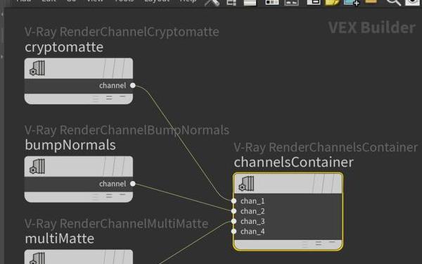422x264 pixels.
Task: Click cryptomatte channel output connector
Action: pyautogui.click(x=133, y=85)
